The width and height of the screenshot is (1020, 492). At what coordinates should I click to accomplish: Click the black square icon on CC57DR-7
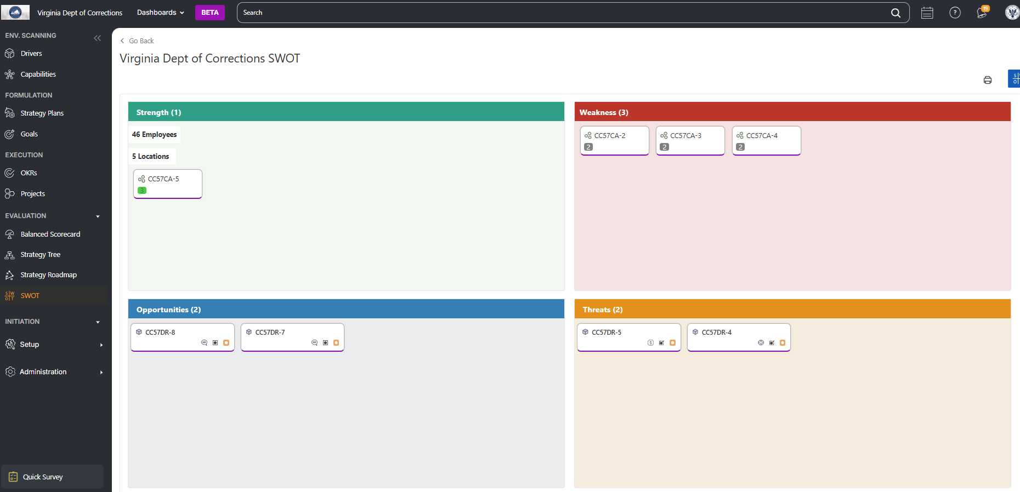click(x=325, y=342)
